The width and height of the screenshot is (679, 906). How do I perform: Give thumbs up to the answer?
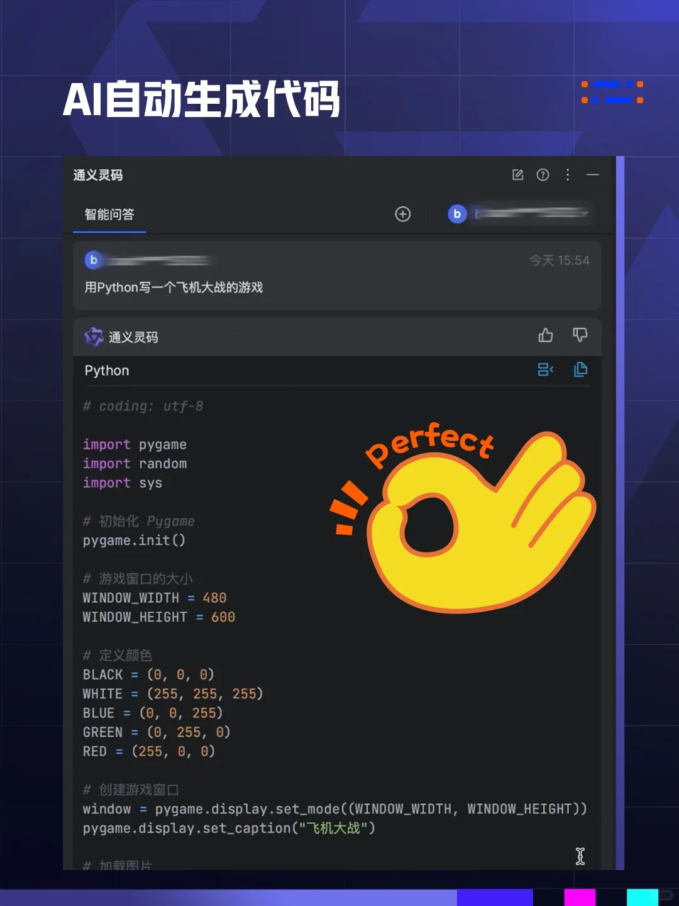546,335
